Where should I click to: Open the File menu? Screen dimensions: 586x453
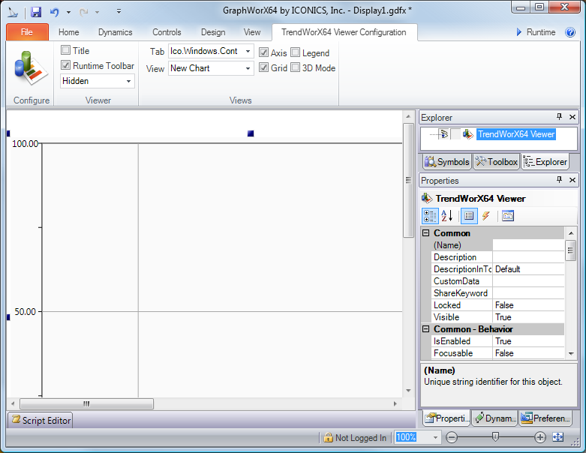pyautogui.click(x=27, y=32)
